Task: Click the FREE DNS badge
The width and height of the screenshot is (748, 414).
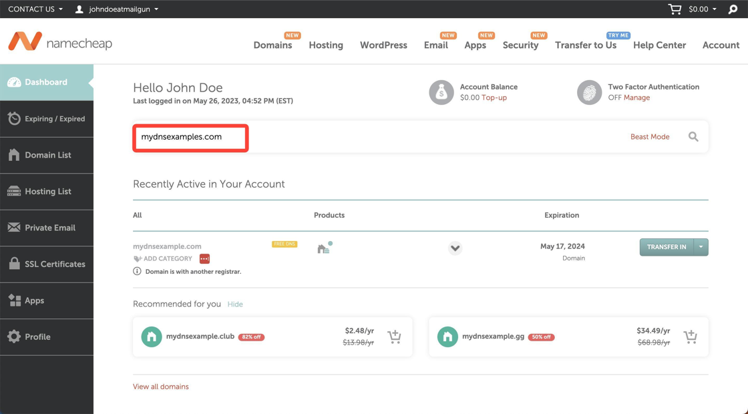Action: (285, 244)
